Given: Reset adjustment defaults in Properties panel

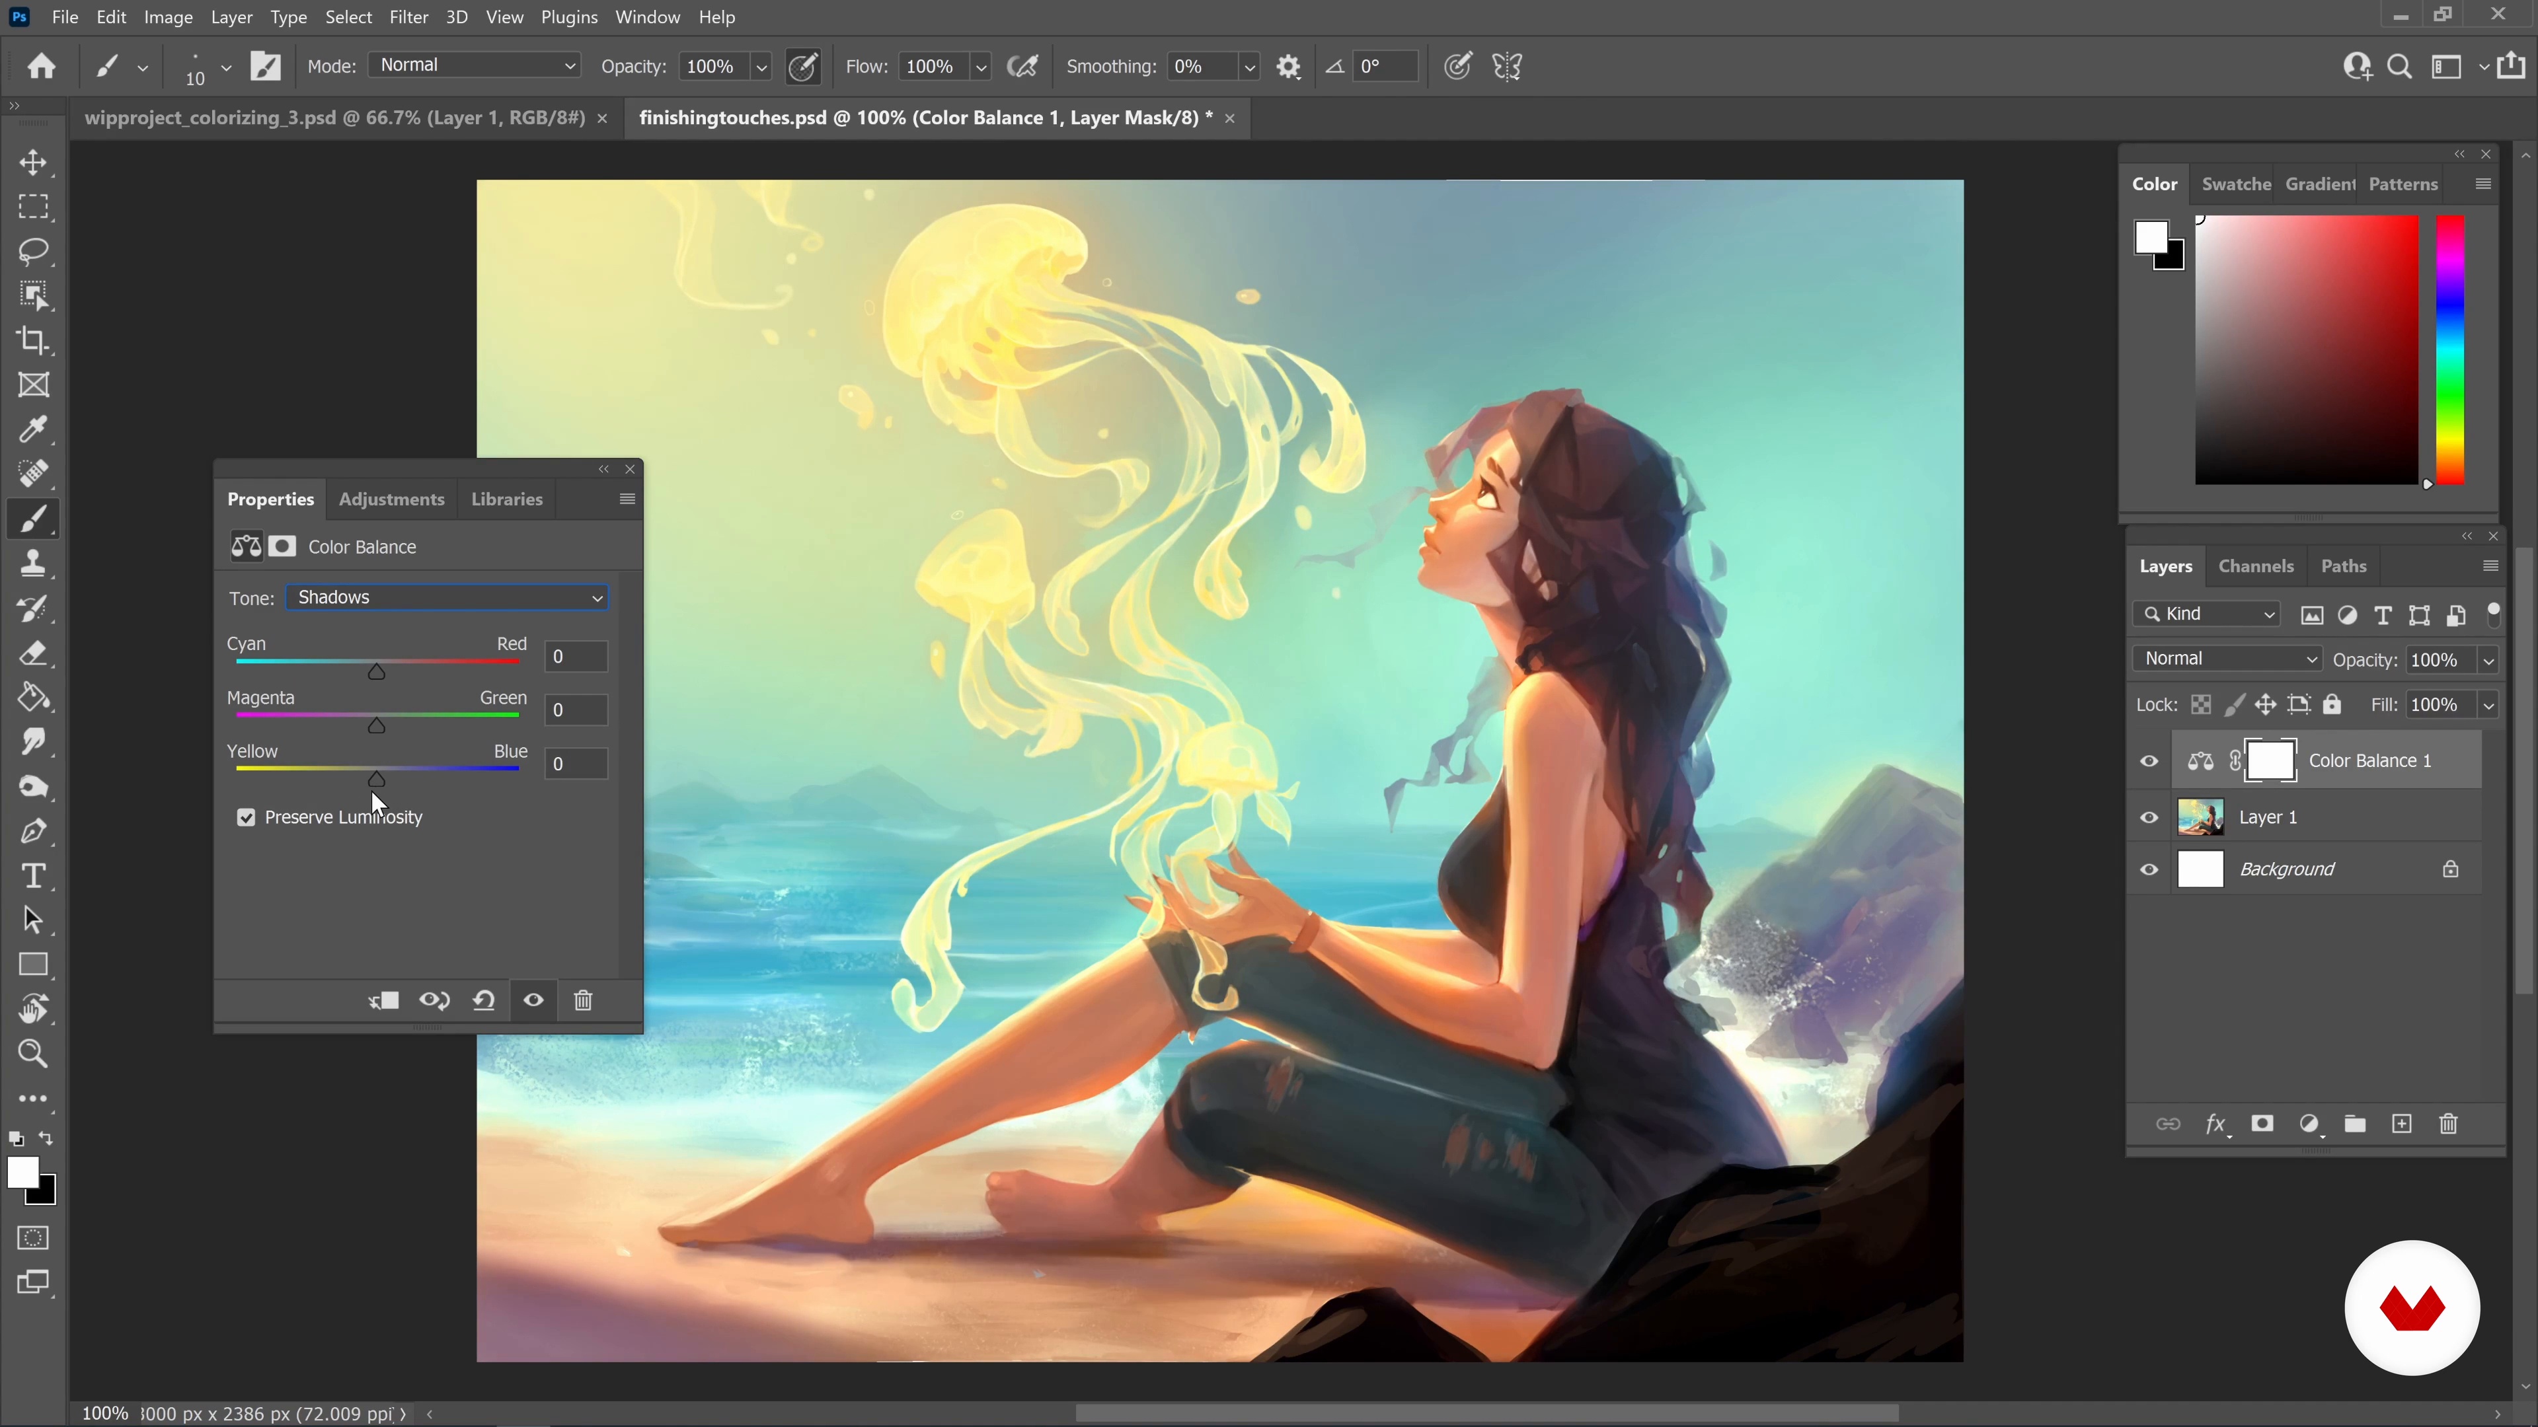Looking at the screenshot, I should click(484, 1001).
